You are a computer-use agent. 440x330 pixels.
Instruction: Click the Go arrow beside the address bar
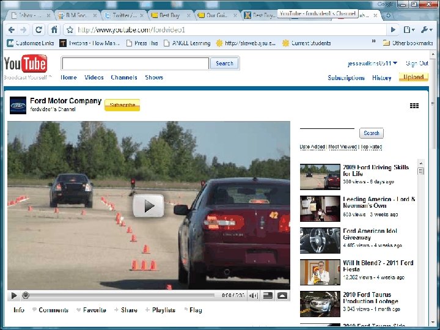pyautogui.click(x=393, y=30)
